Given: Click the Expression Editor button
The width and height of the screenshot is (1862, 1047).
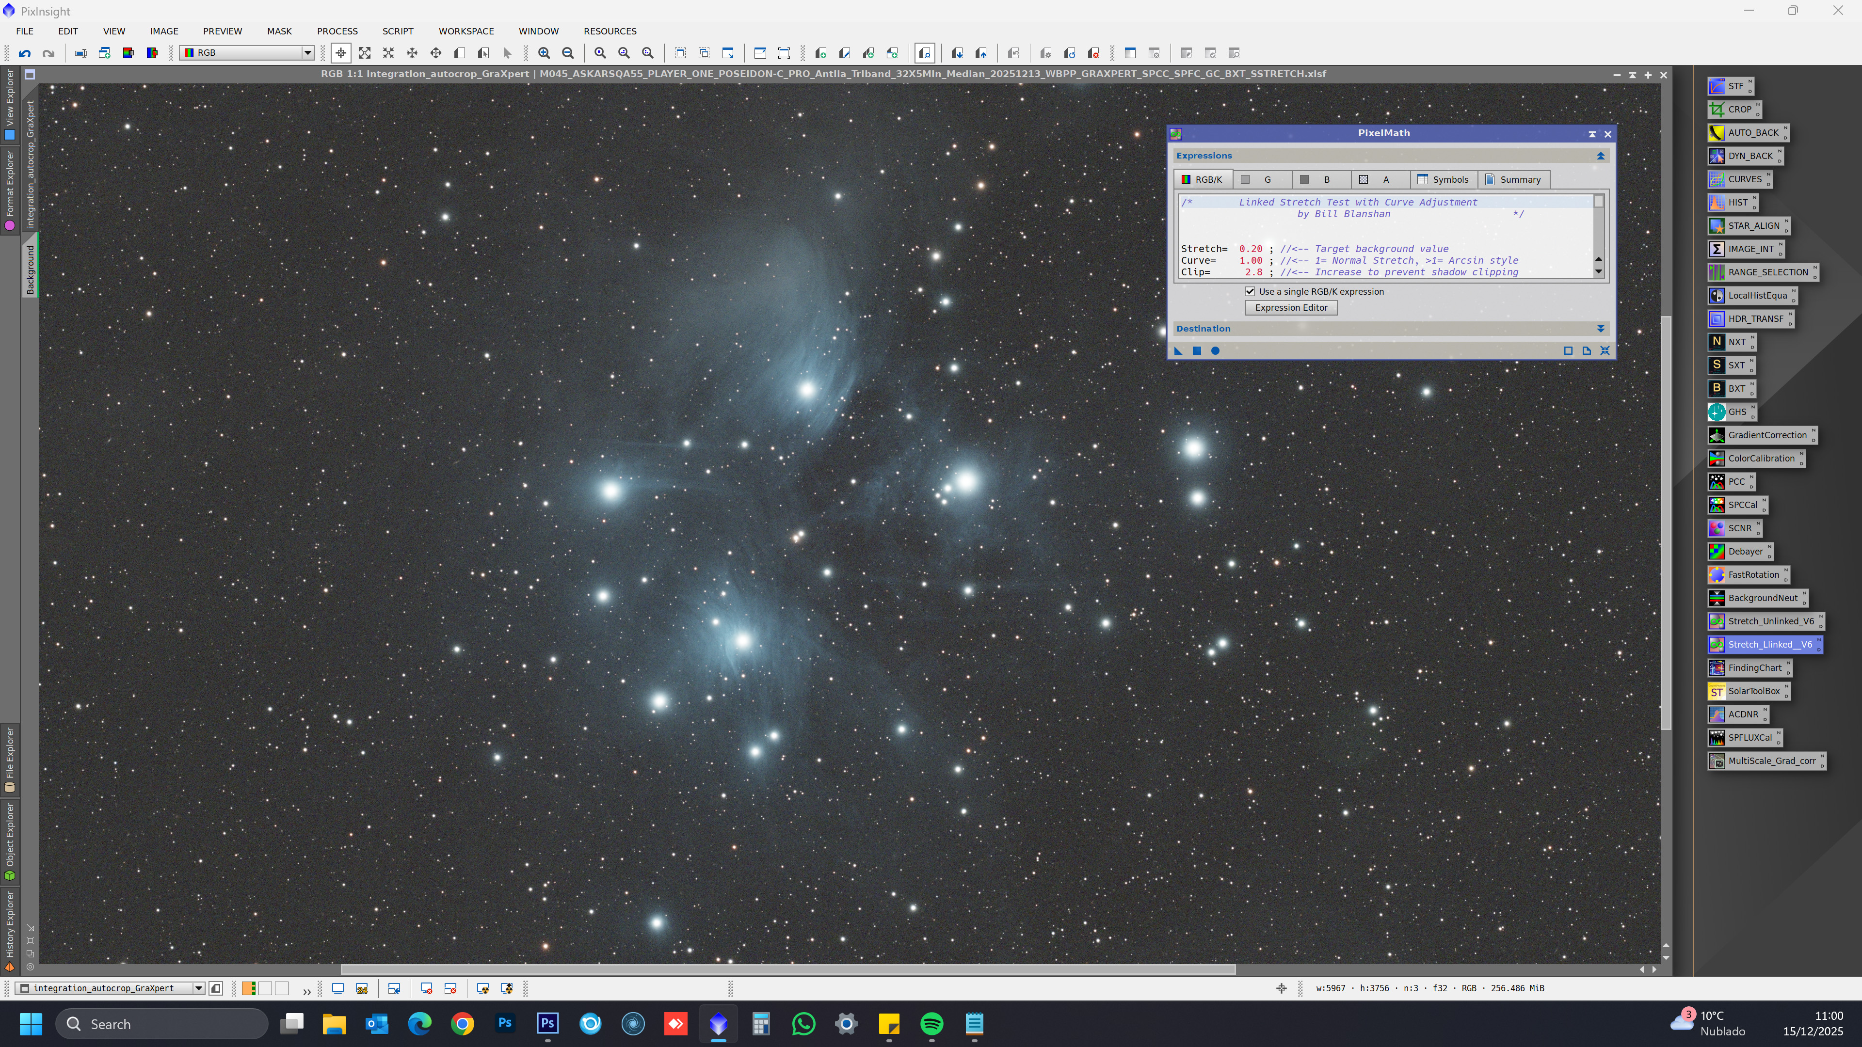Looking at the screenshot, I should click(x=1291, y=308).
